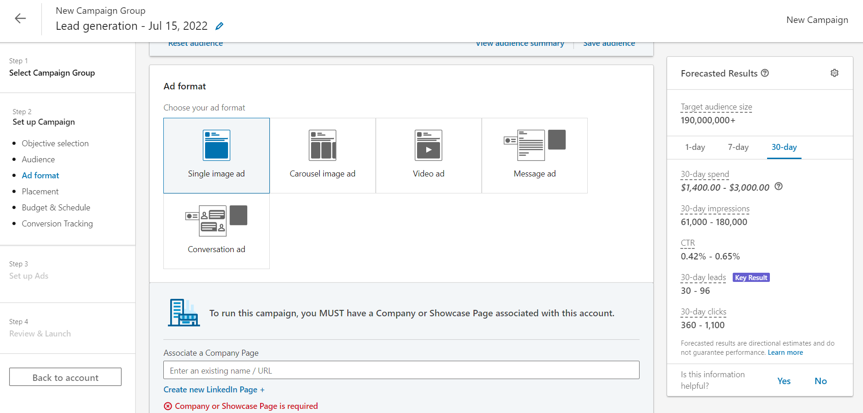
Task: Switch to the 1-day forecast tab
Action: [695, 147]
